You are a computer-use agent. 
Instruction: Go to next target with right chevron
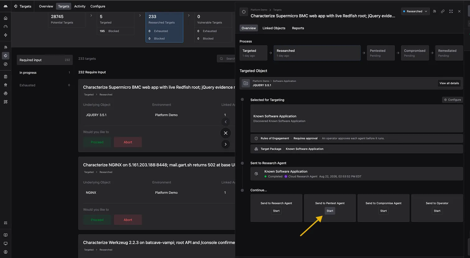coord(226,144)
